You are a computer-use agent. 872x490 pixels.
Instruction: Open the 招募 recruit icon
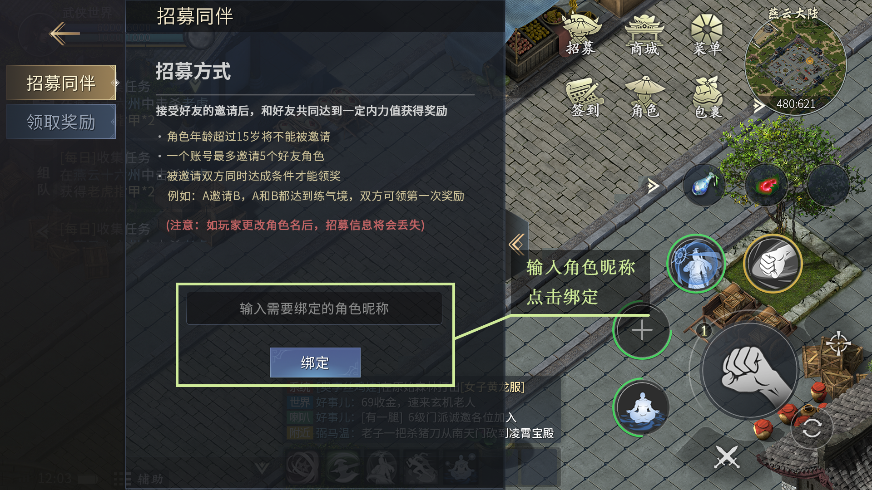[581, 34]
